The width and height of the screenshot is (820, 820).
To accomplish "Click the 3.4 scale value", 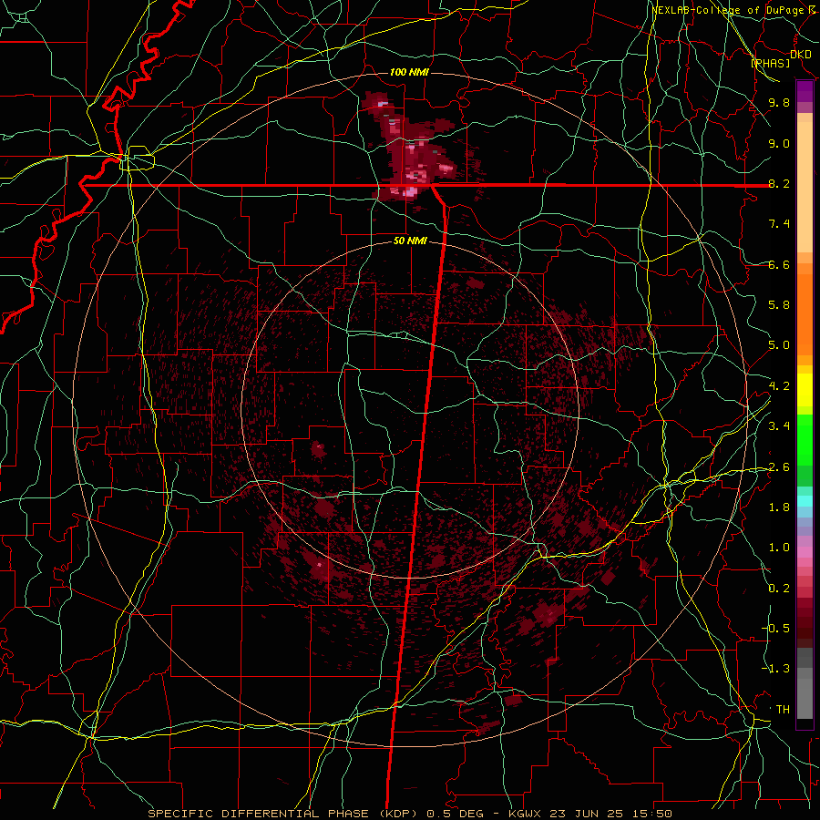I will pyautogui.click(x=779, y=426).
